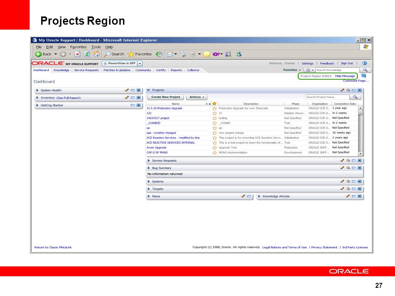
Task: Switch to the Patches & Updates tab
Action: [x=117, y=70]
